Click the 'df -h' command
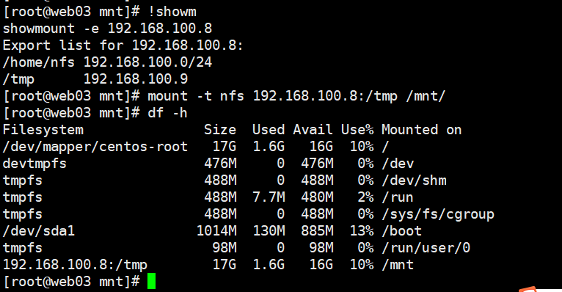The width and height of the screenshot is (562, 292). pyautogui.click(x=167, y=113)
